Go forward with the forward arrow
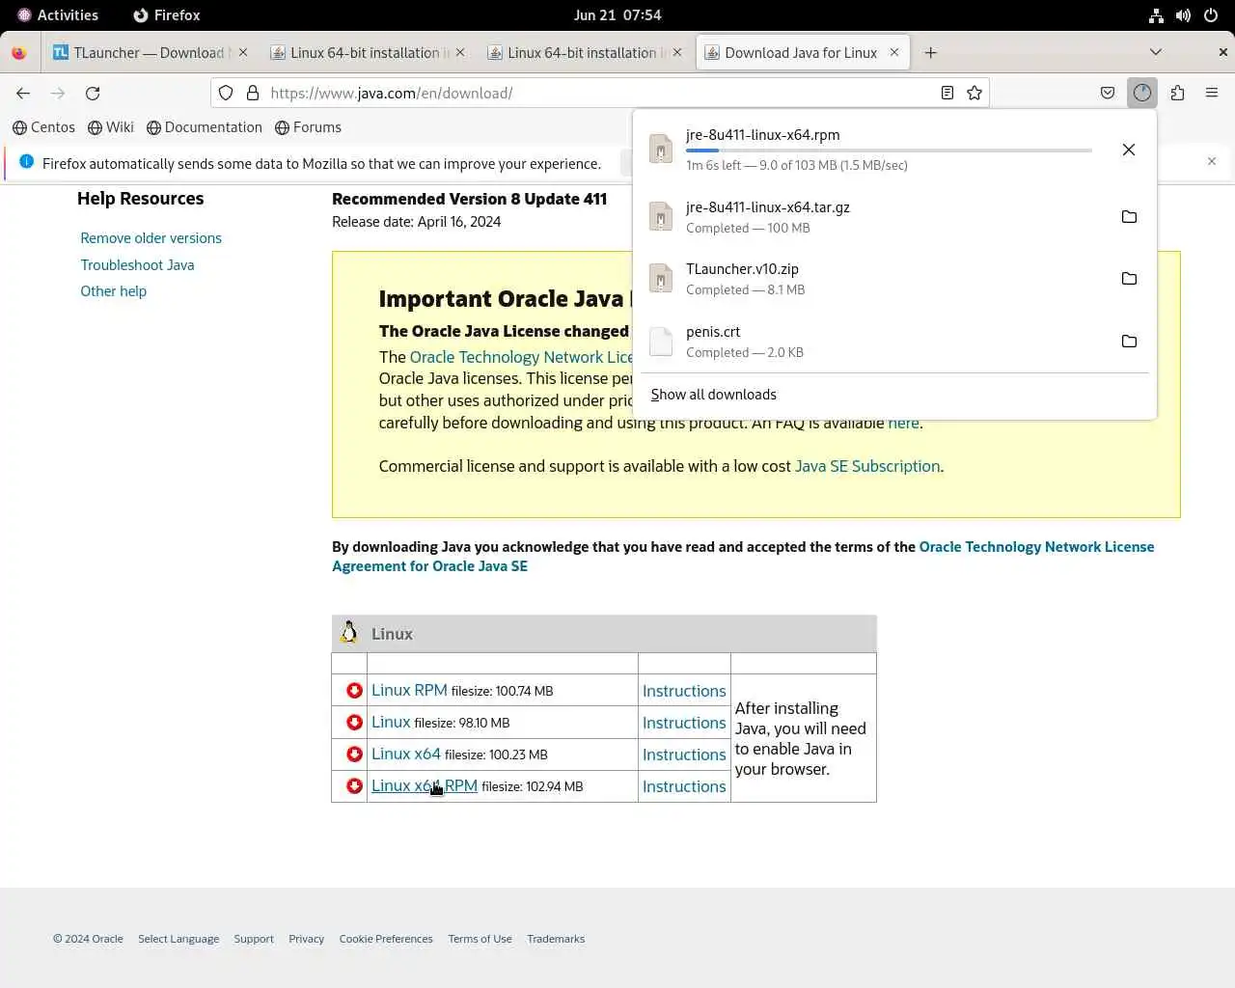1235x988 pixels. tap(58, 93)
